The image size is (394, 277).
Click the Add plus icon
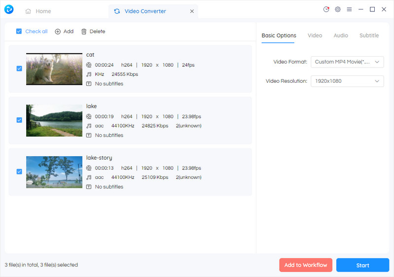58,32
